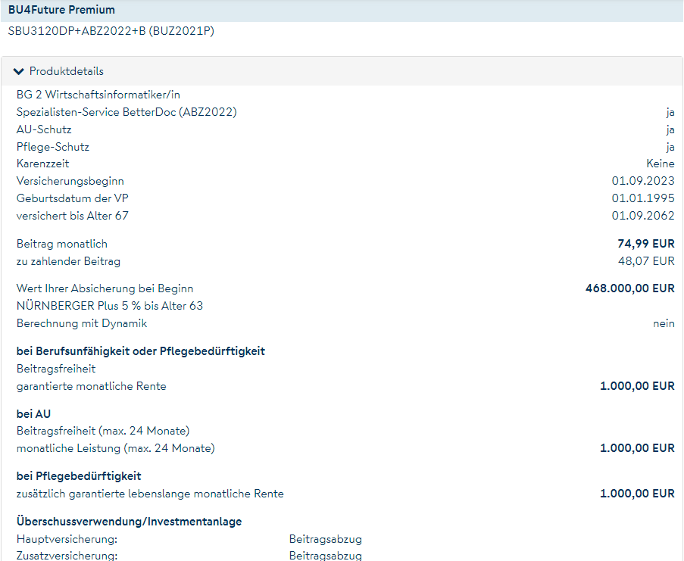Viewport: 684px width, 561px height.
Task: Click the Pflege-Schutz row label
Action: [52, 147]
